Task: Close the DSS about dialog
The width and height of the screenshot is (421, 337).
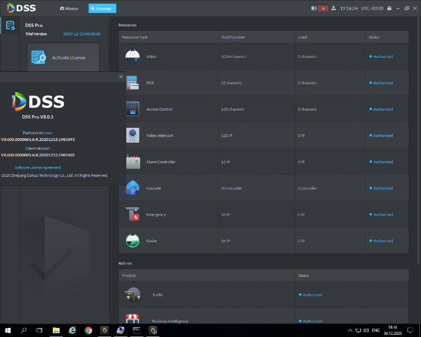Action: point(121,77)
